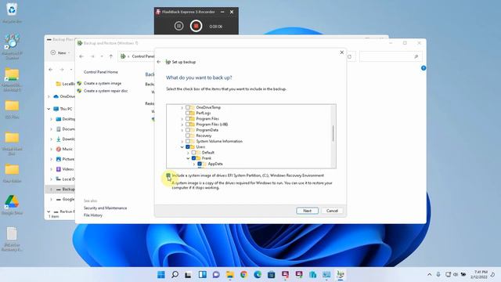This screenshot has height=282, width=501.
Task: Open Chat on the taskbar
Action: [216, 274]
